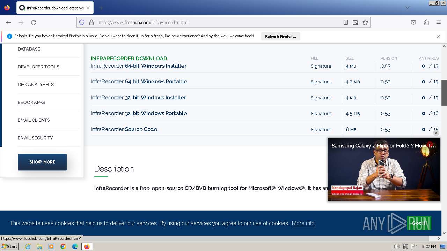Viewport: 447px width, 251px height.
Task: Reload the current page
Action: tap(34, 22)
